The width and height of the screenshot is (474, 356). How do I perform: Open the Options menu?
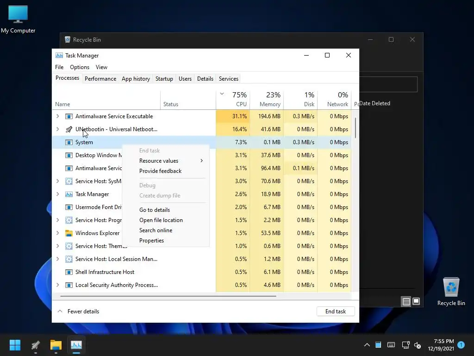click(80, 67)
